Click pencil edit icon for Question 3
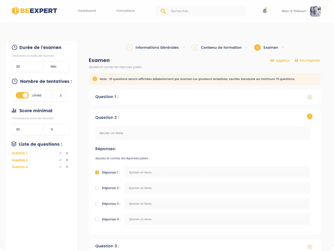Viewport: 334px width, 251px height. point(61,167)
